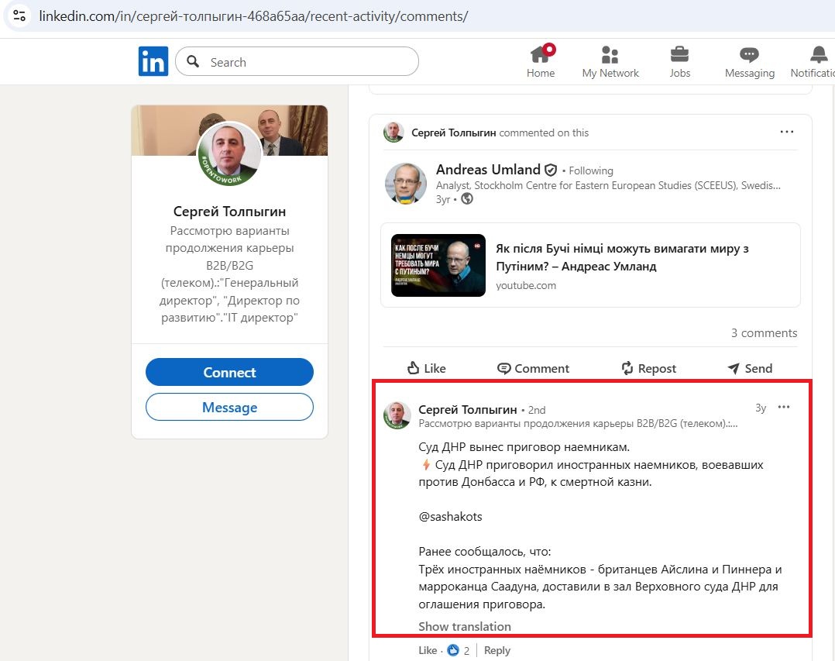Repost Andreas Umland's post

coord(648,368)
